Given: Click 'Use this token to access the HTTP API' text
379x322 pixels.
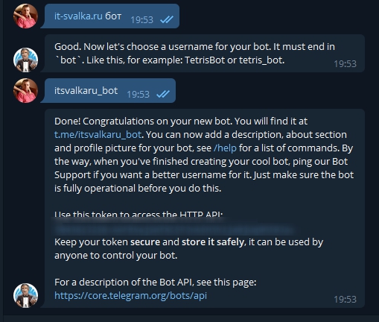Looking at the screenshot, I should click(x=138, y=214).
